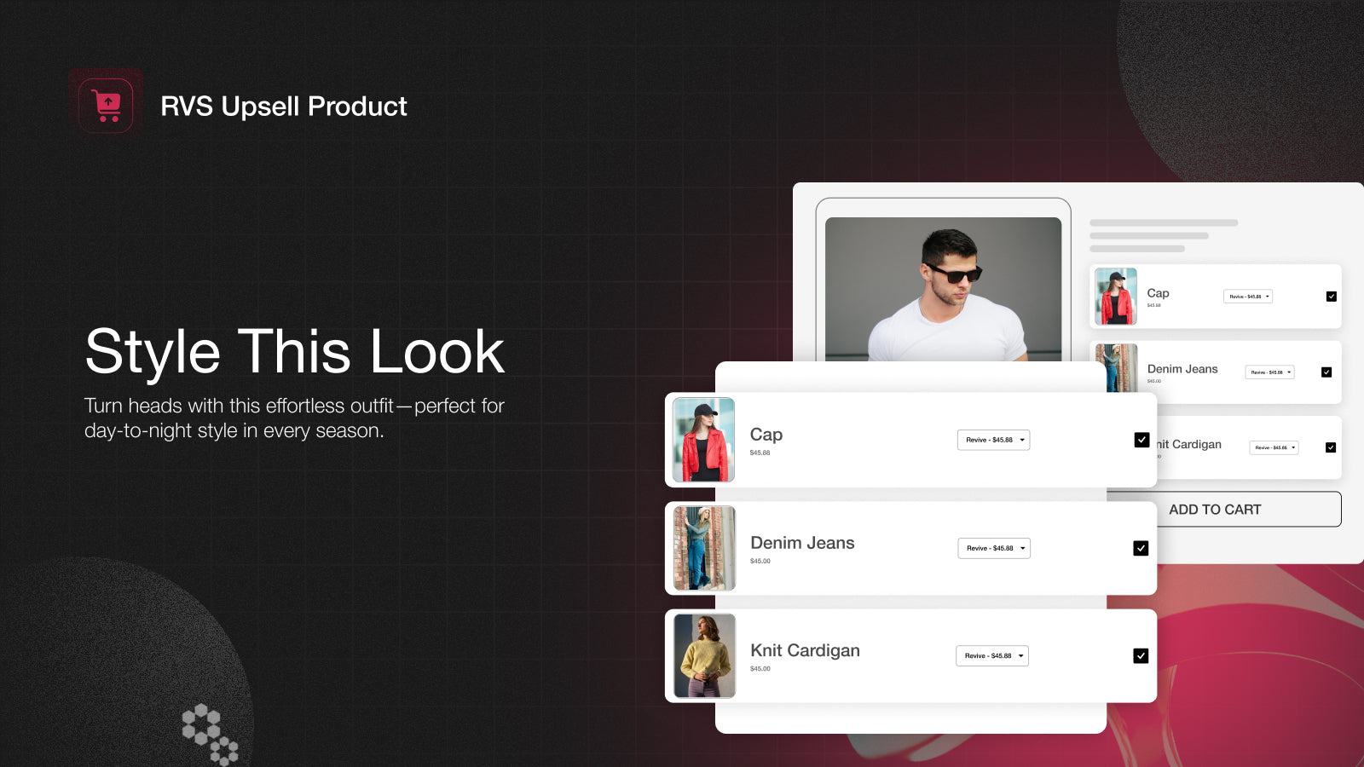Click the Style This Look heading
The height and width of the screenshot is (767, 1364).
[295, 351]
